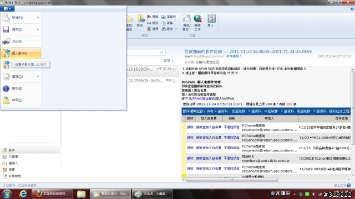Click the 複製 Copy ribbon icon
The image size is (355, 199).
pyautogui.click(x=168, y=23)
